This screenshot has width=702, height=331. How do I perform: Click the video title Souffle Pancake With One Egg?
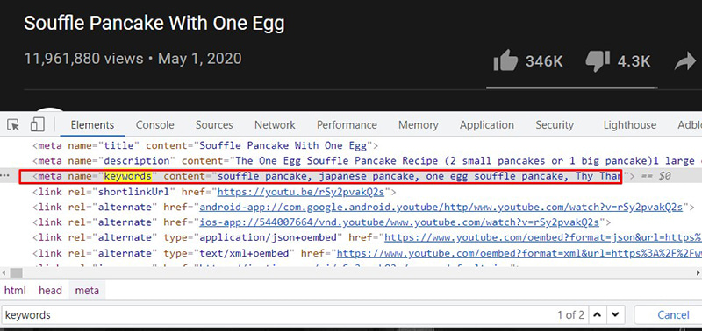pos(154,24)
